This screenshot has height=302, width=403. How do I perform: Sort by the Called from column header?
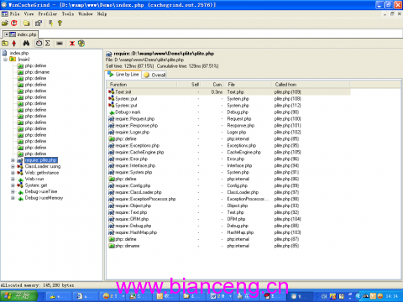(x=311, y=85)
